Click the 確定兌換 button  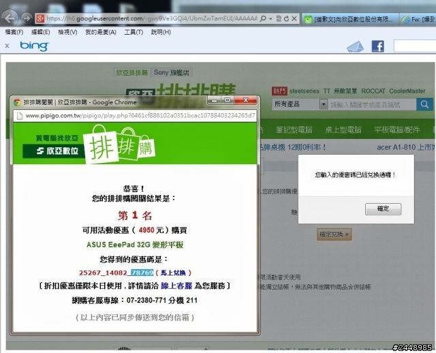334,234
